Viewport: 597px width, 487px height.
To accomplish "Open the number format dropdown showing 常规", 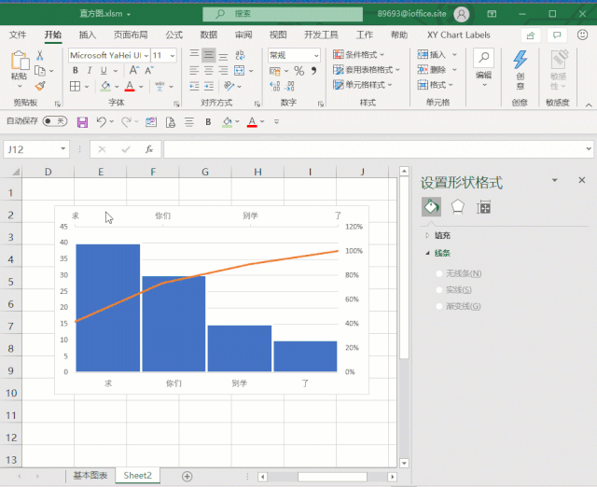I will coord(316,56).
